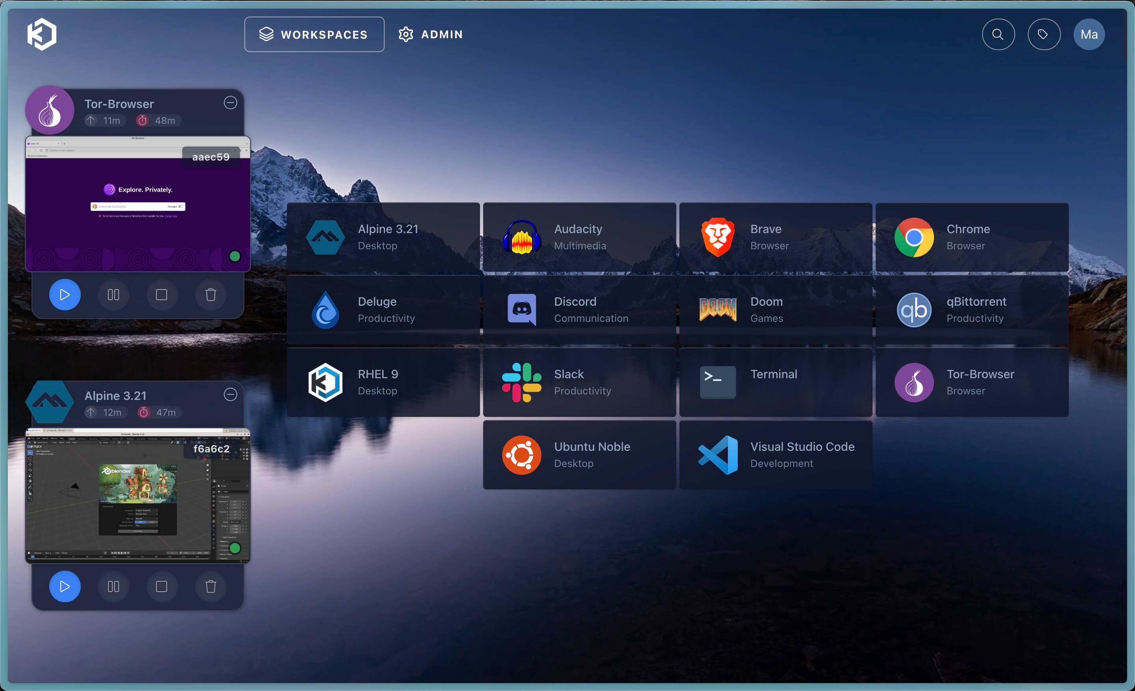This screenshot has height=691, width=1135.
Task: Open the Ma user profile avatar
Action: [x=1088, y=35]
